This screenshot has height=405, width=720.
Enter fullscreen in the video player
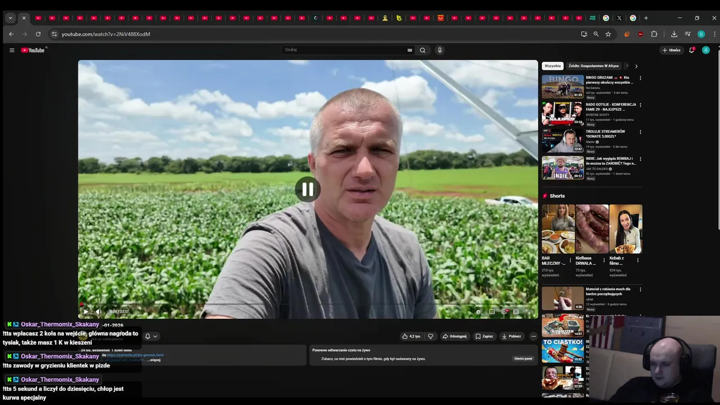528,312
